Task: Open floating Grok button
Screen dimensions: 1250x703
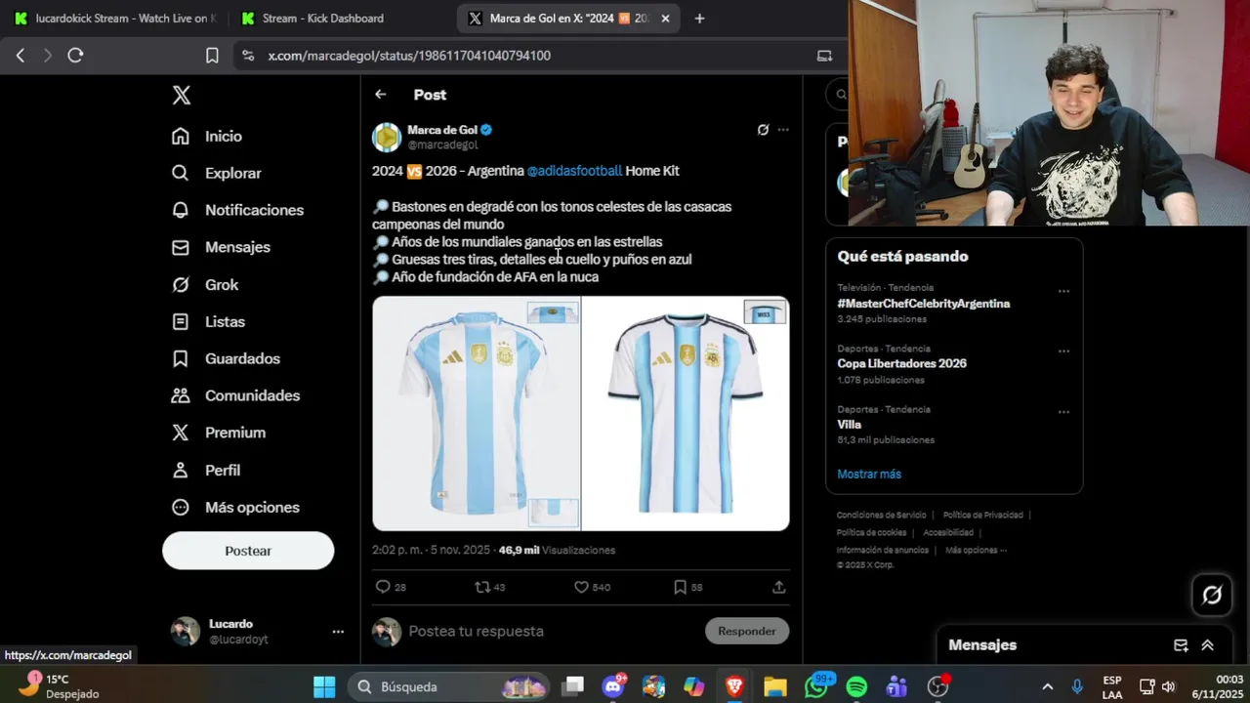Action: point(1212,595)
